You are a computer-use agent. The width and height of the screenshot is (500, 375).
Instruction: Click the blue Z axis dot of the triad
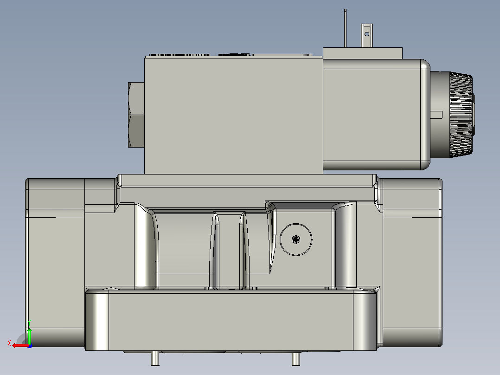(30, 346)
